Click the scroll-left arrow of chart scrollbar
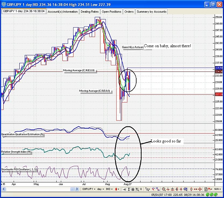 click(4, 189)
